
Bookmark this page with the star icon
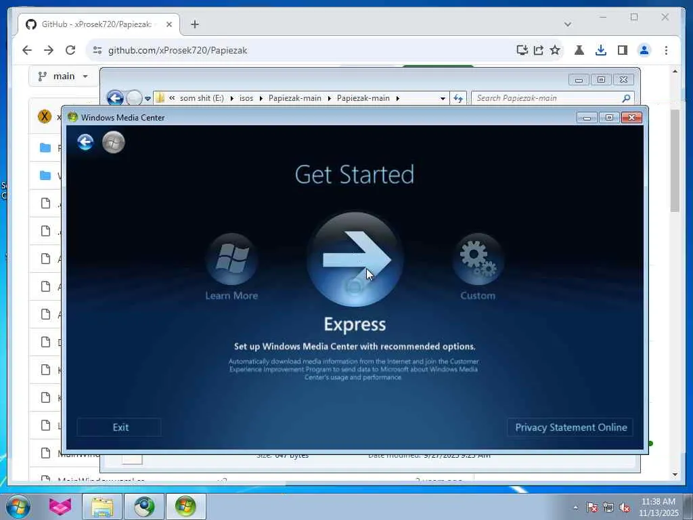coord(555,50)
